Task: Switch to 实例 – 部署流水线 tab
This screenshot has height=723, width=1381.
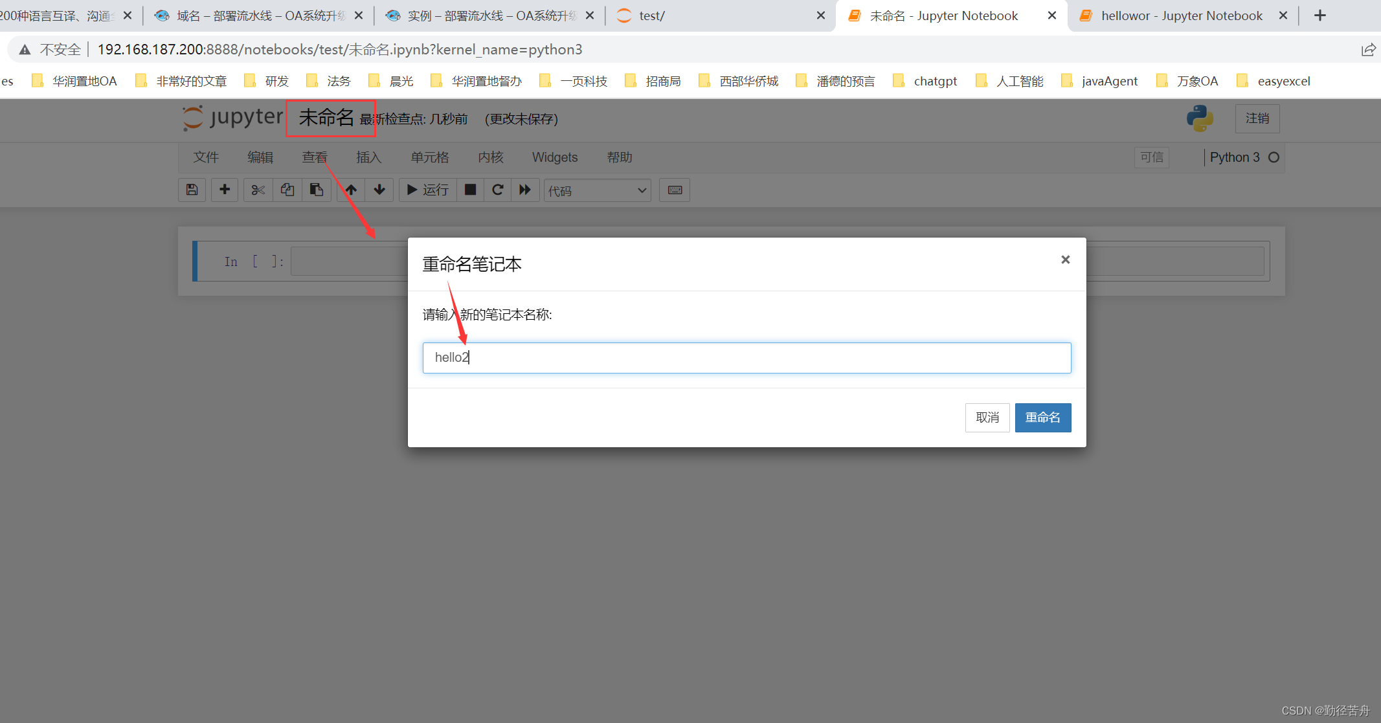Action: pos(490,16)
